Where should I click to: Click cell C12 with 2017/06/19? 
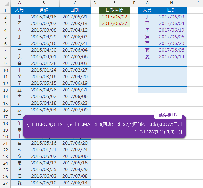click(x=75, y=83)
